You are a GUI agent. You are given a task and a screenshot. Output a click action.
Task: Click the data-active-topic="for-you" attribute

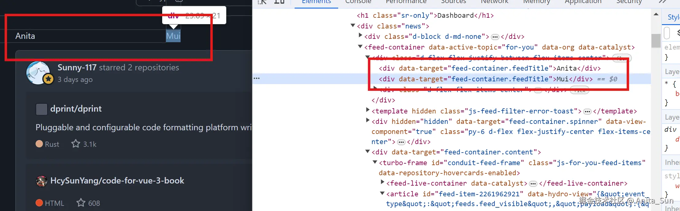coord(483,47)
